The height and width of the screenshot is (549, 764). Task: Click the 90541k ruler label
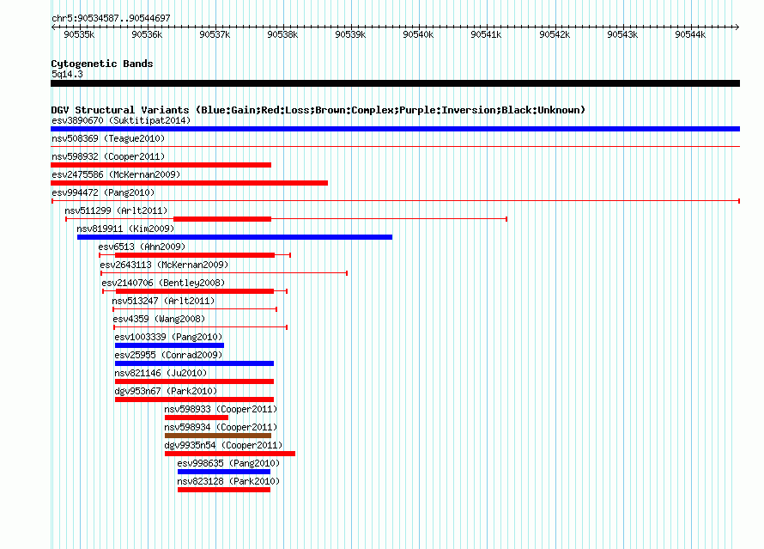486,34
